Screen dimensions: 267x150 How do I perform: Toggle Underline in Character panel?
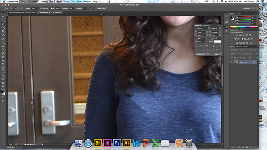click(217, 46)
